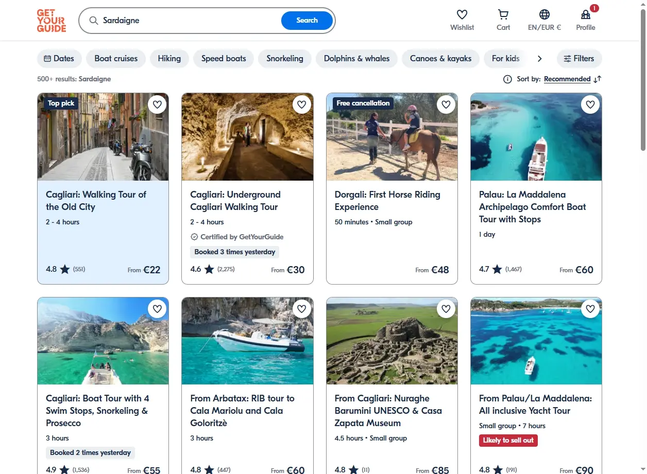Click the magnifier icon in search bar
647x474 pixels.
point(93,21)
